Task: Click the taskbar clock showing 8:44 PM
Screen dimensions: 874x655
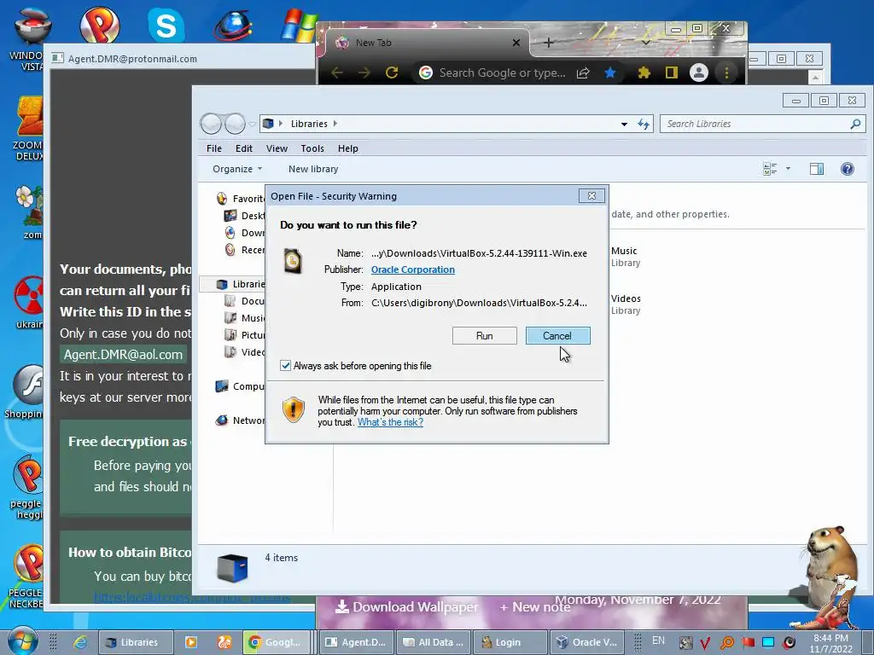Action: coord(831,643)
